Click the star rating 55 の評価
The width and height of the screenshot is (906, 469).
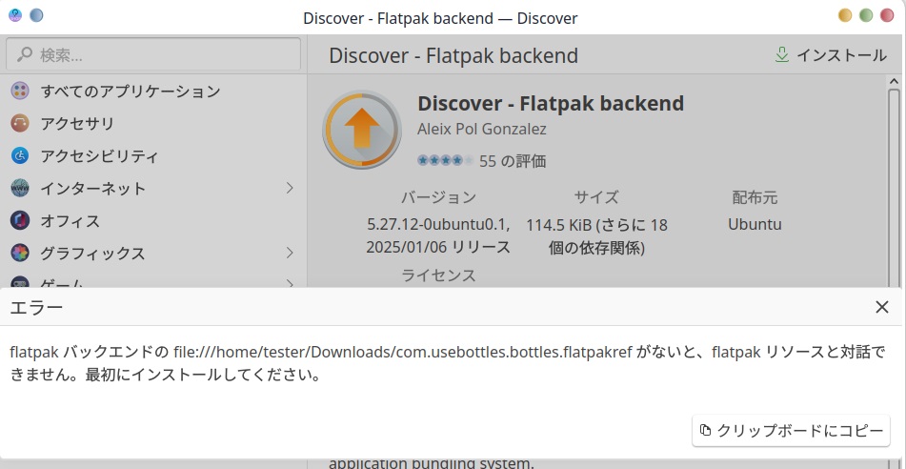[481, 161]
